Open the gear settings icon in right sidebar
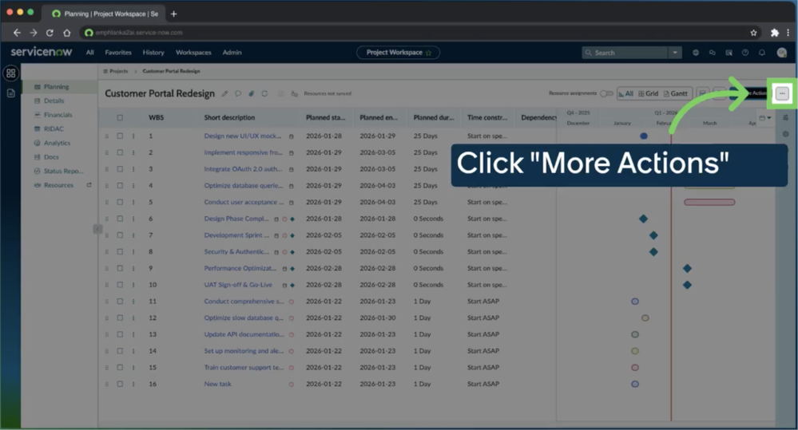Screen dimensions: 798x430 pyautogui.click(x=785, y=134)
